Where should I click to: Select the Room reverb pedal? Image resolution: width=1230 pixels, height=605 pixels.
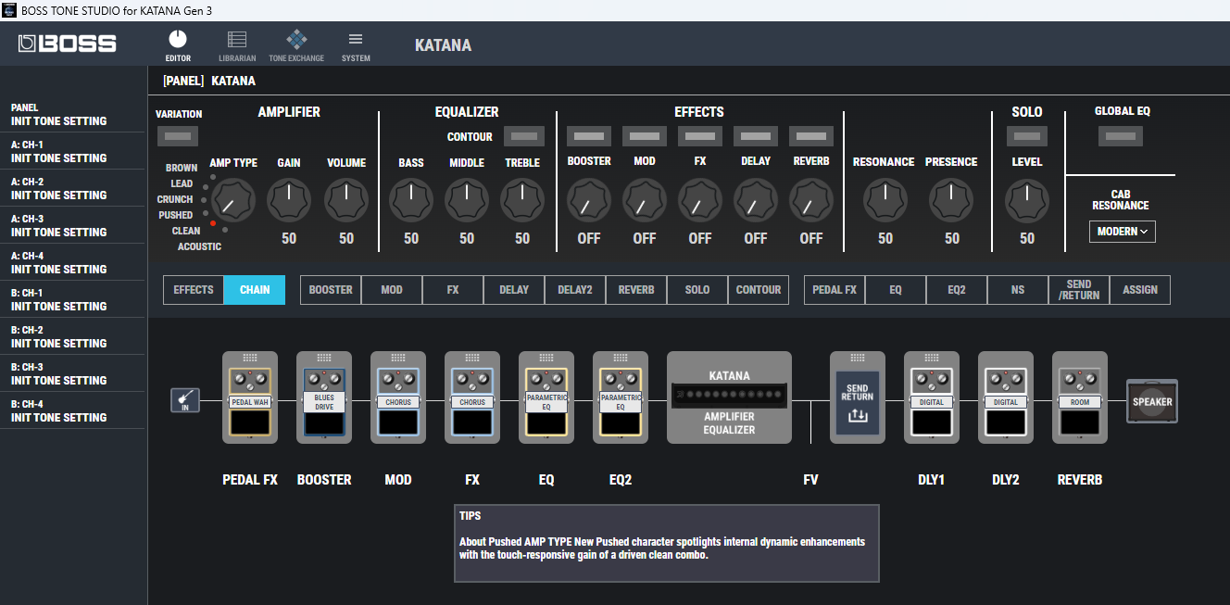(x=1080, y=402)
